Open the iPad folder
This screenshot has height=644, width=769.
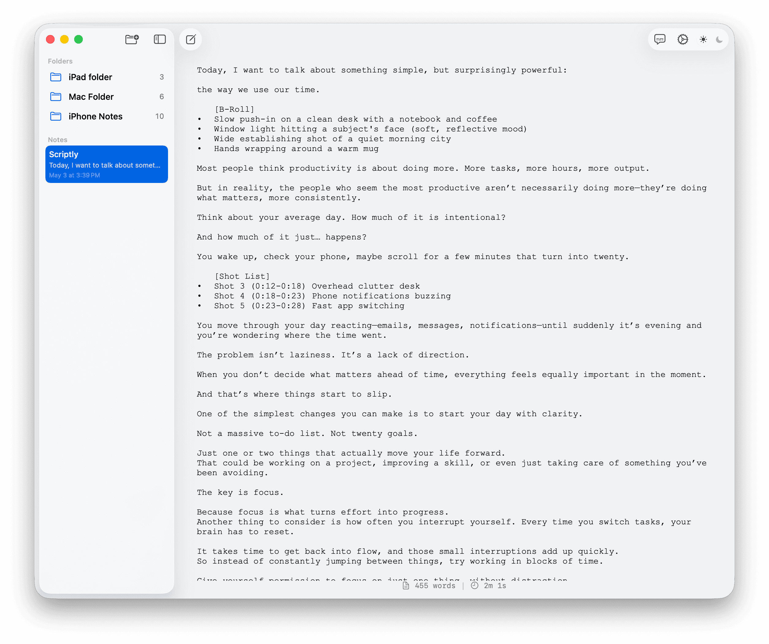[107, 77]
